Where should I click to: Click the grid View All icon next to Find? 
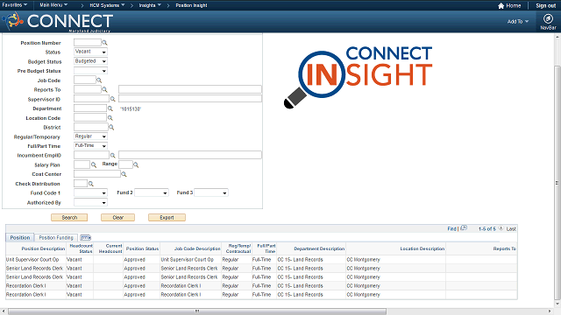coord(464,227)
